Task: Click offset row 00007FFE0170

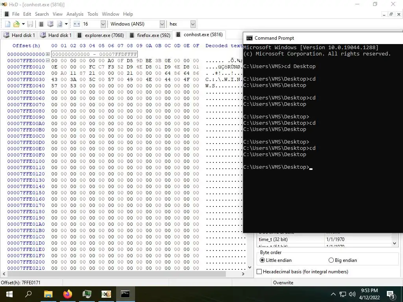Action: point(26,205)
